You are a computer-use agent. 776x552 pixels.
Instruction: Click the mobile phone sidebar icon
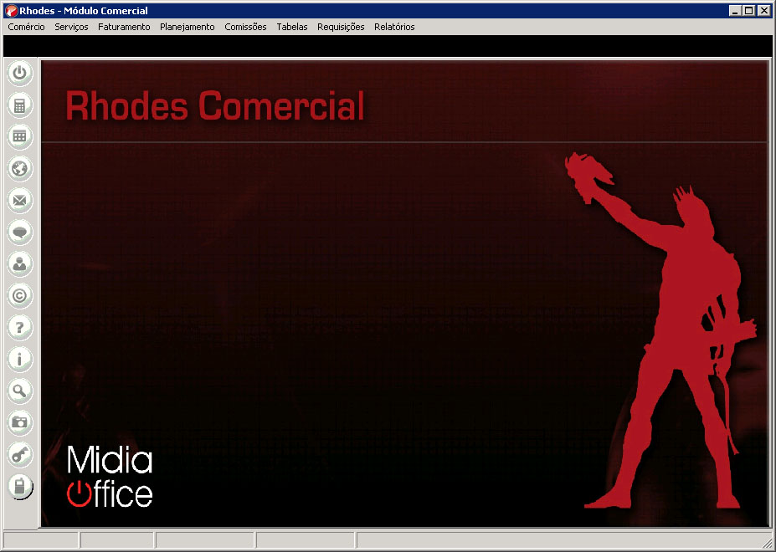[20, 486]
